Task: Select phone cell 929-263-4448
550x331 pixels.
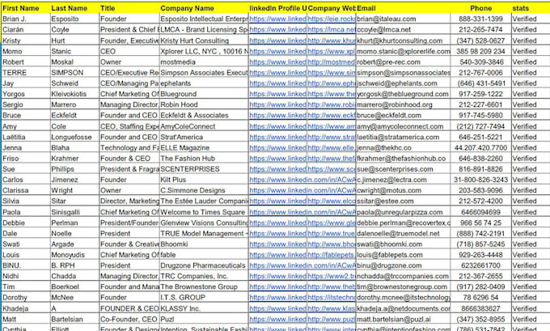Action: [480, 255]
